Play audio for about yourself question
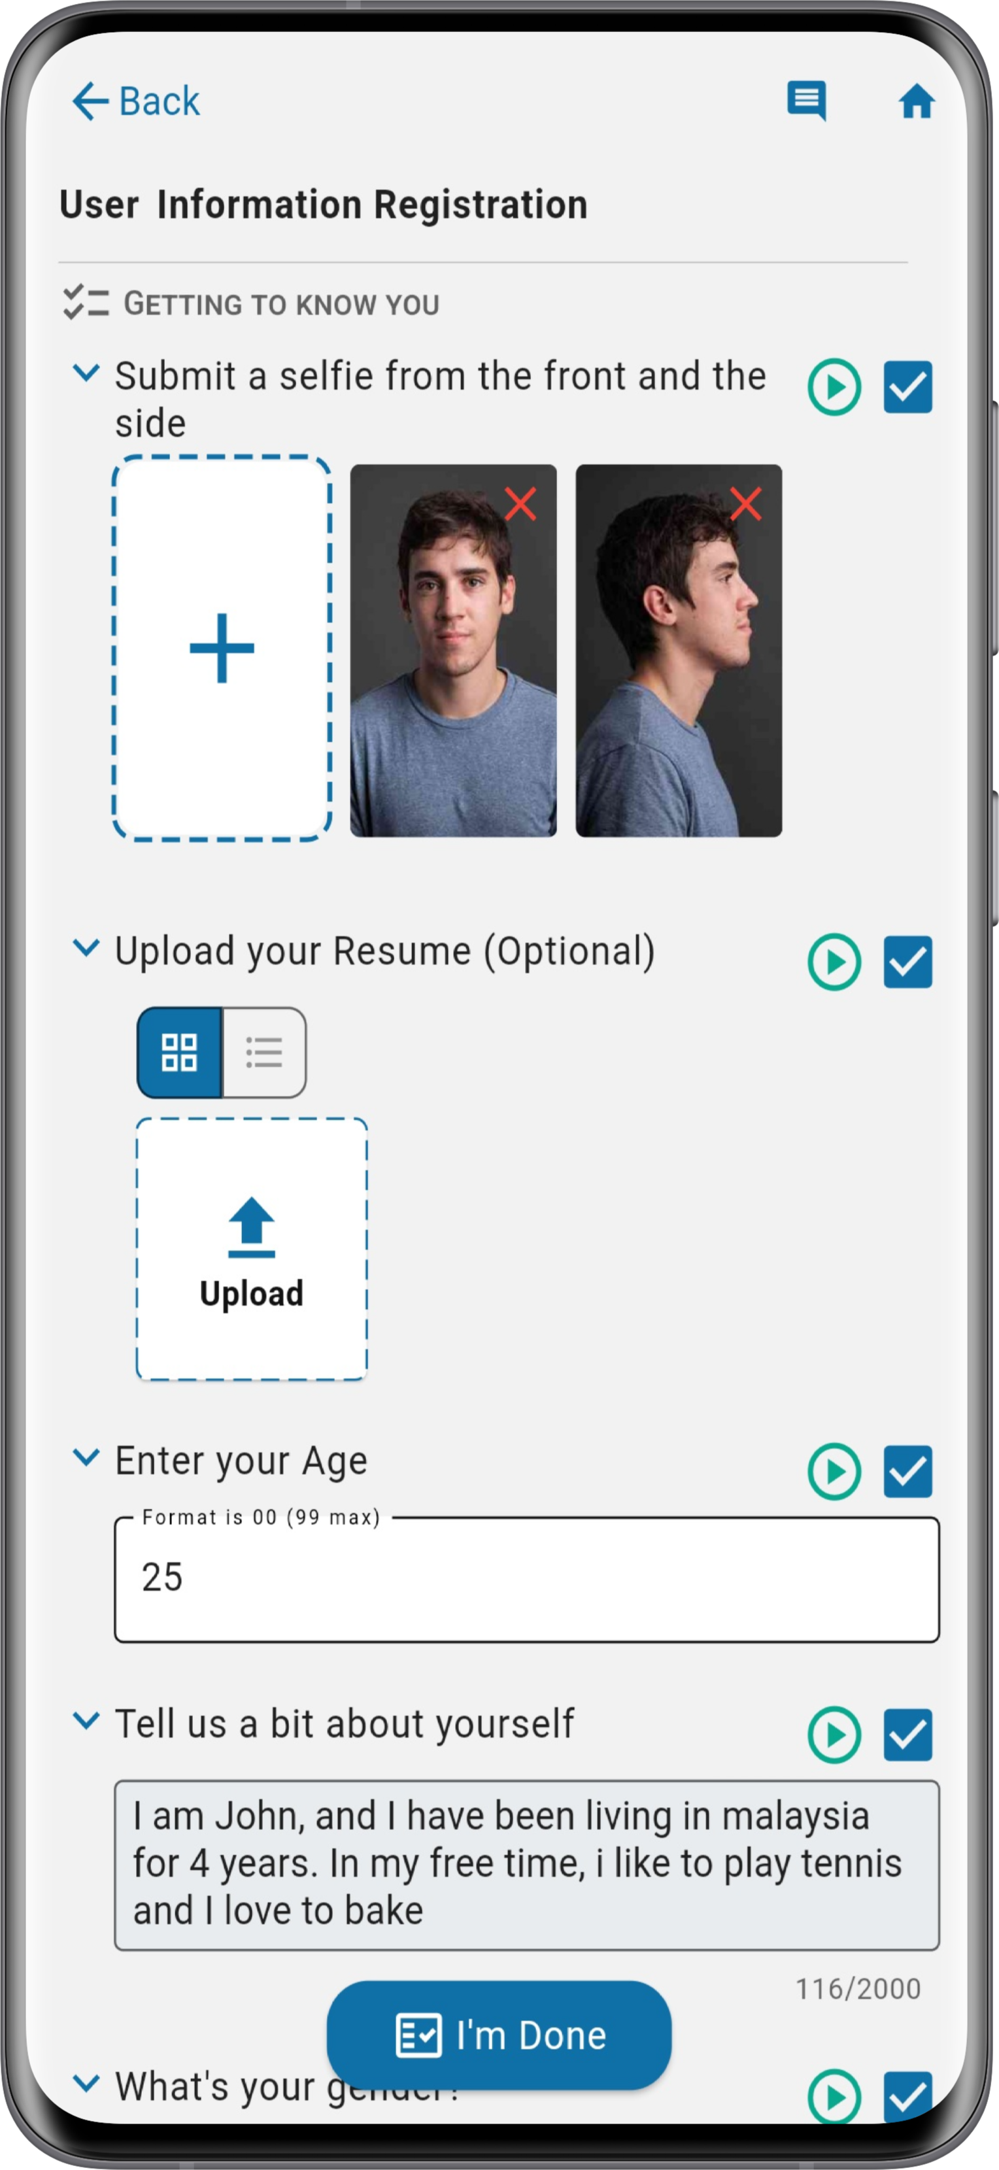 (x=834, y=1735)
